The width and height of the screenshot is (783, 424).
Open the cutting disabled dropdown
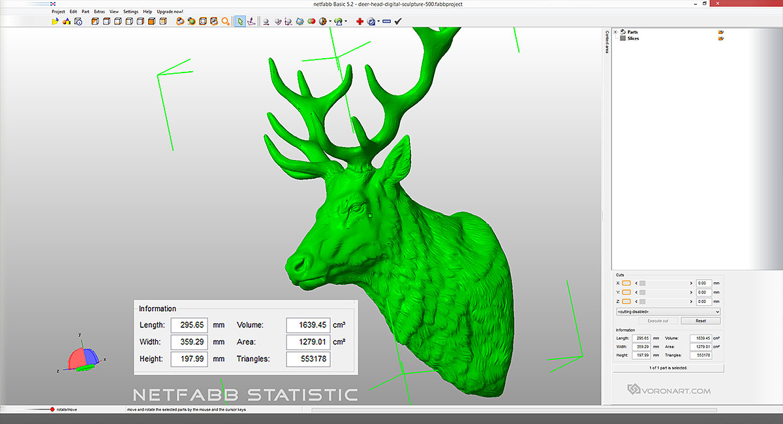click(x=667, y=312)
